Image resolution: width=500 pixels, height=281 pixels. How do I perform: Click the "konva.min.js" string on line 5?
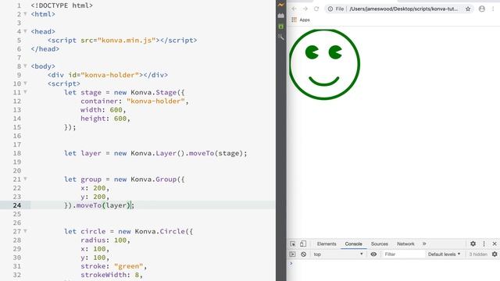(x=127, y=40)
